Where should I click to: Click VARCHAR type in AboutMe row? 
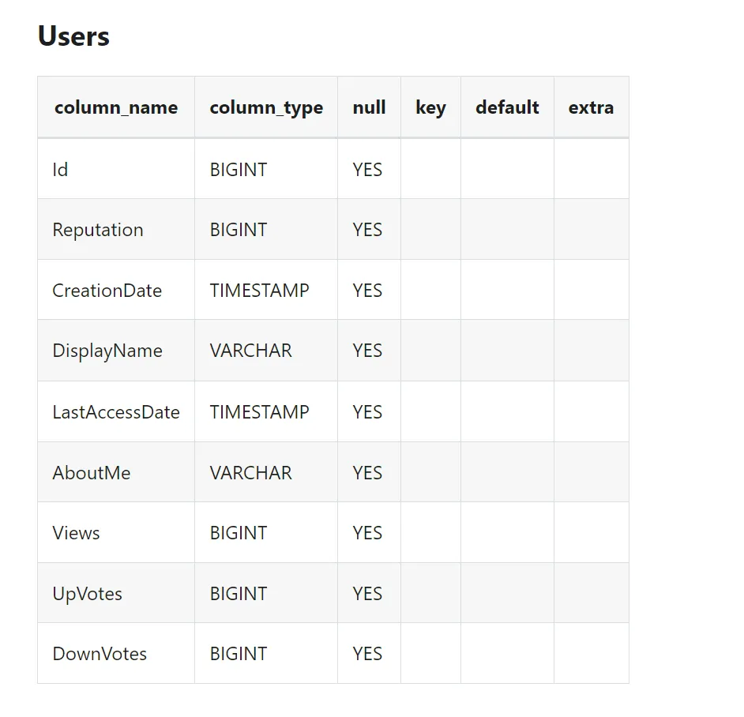click(251, 472)
